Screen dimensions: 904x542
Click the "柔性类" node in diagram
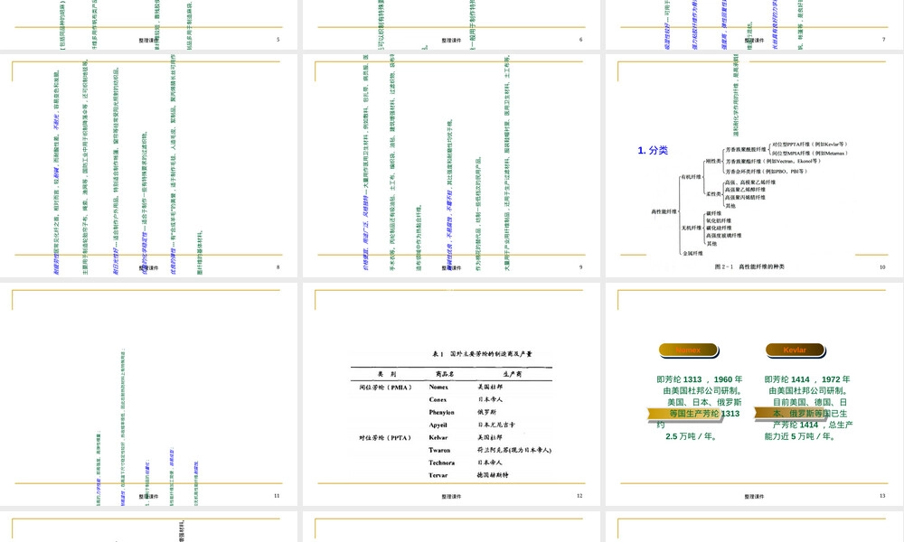[x=713, y=194]
